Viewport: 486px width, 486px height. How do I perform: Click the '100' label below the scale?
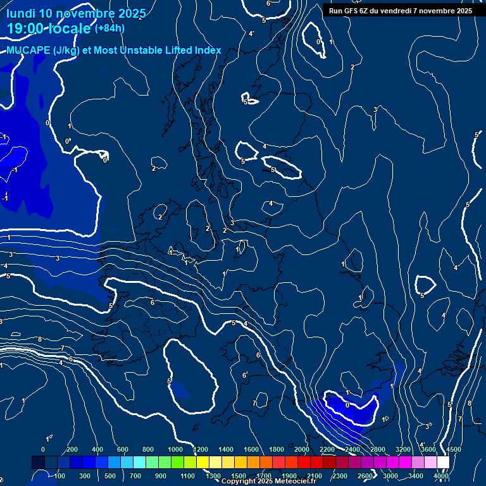click(59, 476)
